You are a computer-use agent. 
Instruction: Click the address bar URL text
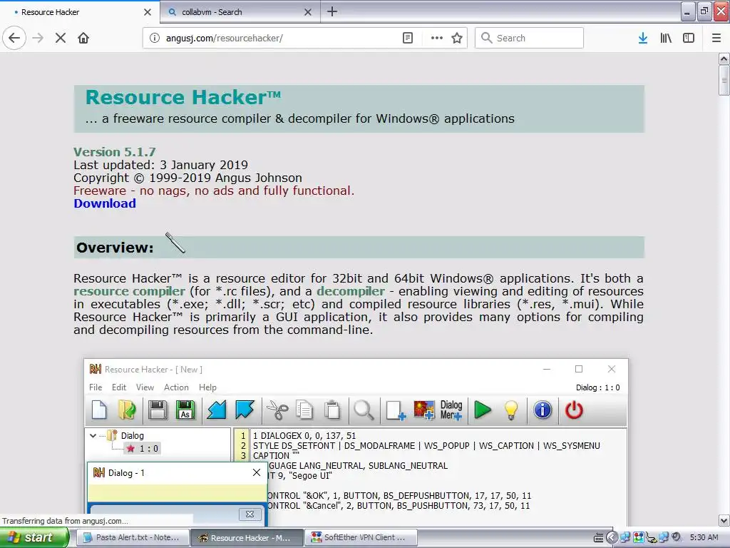click(x=225, y=39)
